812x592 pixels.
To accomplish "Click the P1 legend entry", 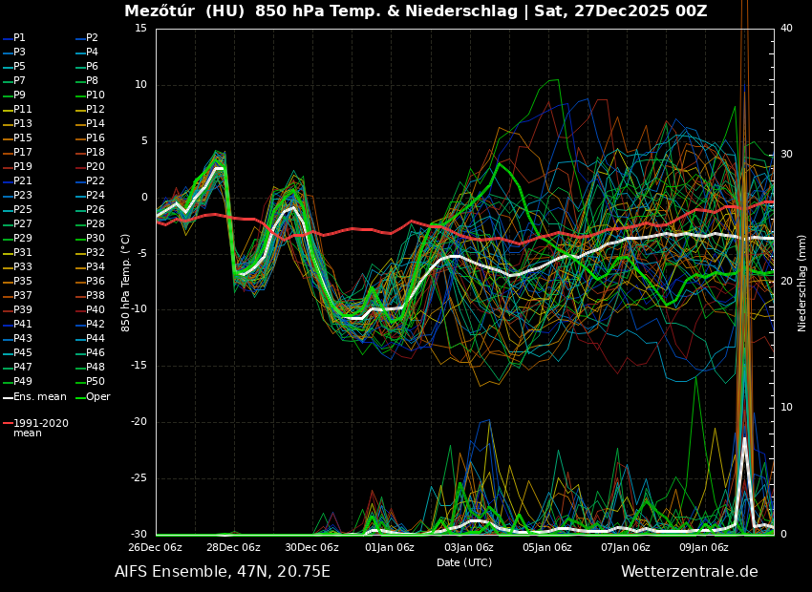I will point(19,38).
